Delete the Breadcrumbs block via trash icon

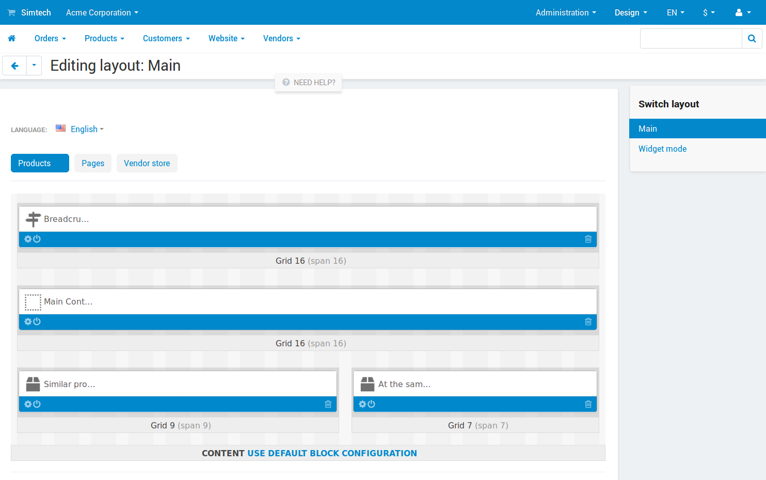(x=588, y=239)
